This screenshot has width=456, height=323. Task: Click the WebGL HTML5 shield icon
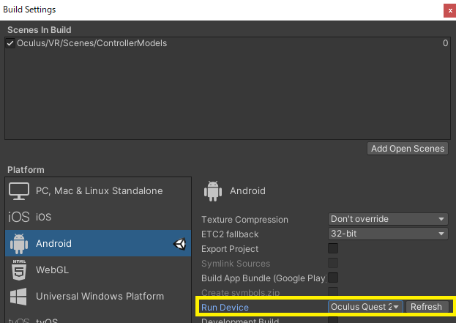(19, 270)
